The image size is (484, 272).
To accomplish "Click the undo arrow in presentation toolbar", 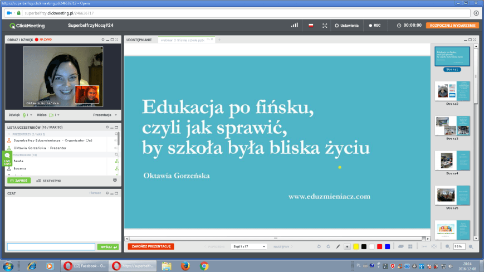I will [319, 246].
